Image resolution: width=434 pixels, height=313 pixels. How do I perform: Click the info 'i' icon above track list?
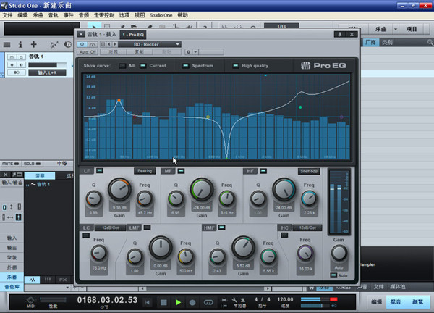20,45
